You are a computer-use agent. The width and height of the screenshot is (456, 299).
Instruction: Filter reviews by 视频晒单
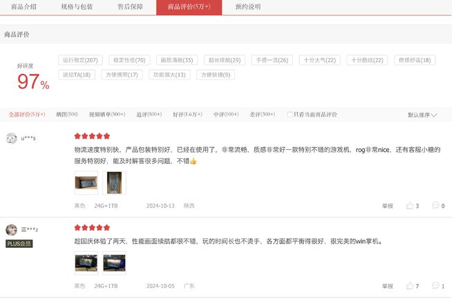coord(107,115)
